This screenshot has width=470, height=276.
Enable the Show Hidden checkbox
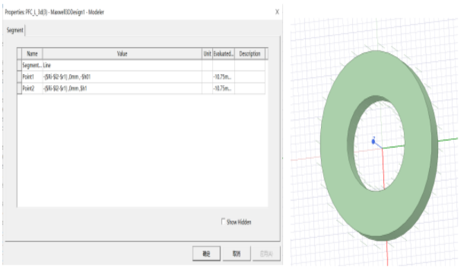point(223,221)
